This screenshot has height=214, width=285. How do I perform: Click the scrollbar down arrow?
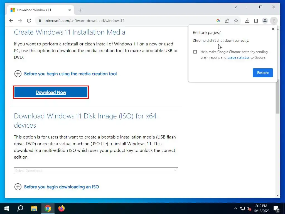click(277, 195)
